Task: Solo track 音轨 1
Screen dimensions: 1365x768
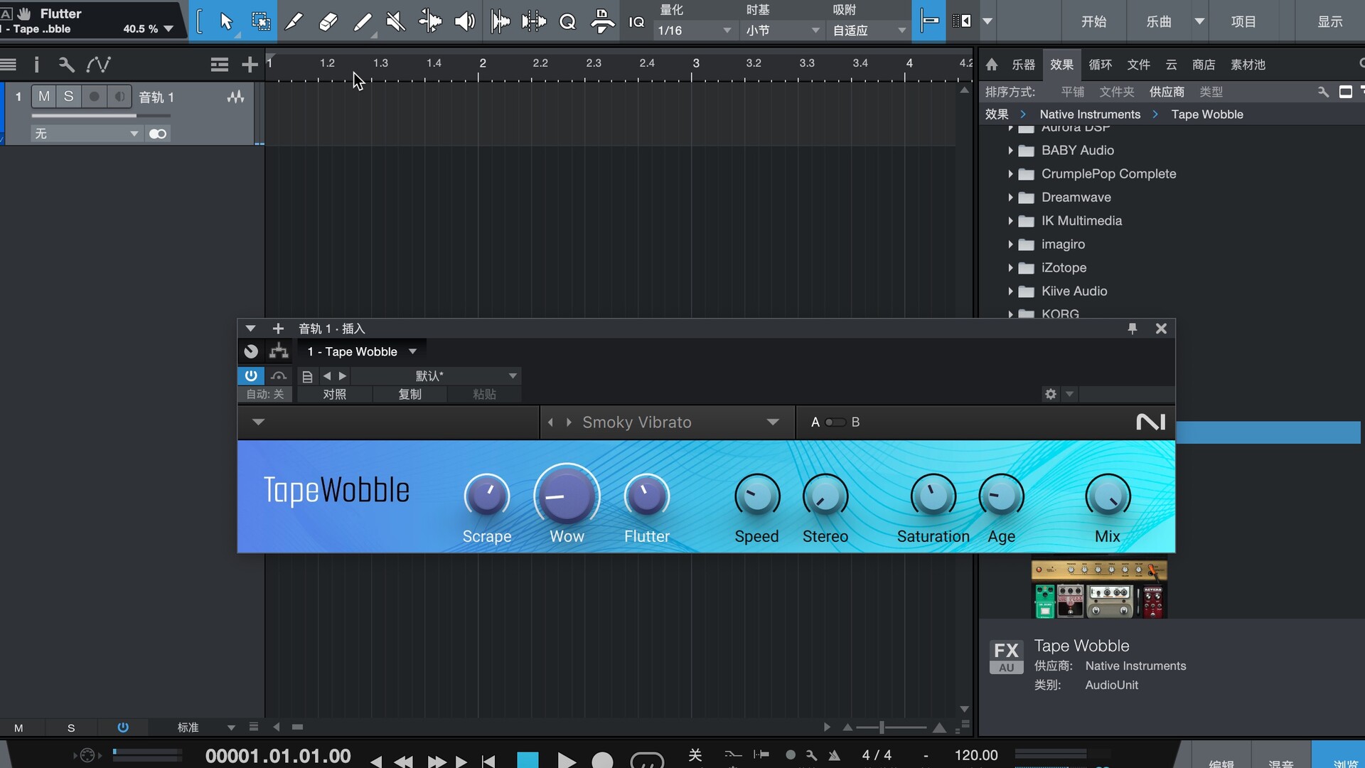Action: 68,96
